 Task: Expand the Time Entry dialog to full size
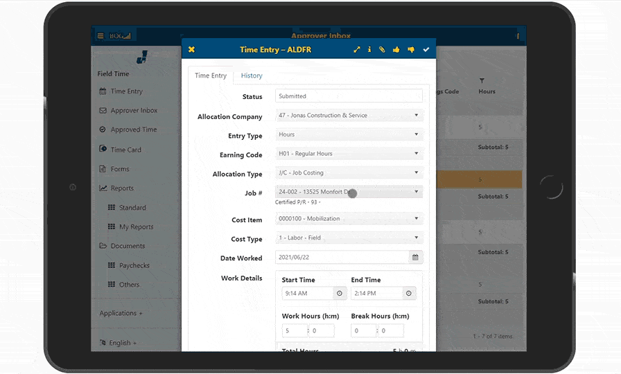[x=357, y=49]
